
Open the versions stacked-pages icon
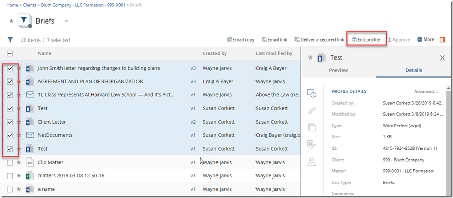311,127
